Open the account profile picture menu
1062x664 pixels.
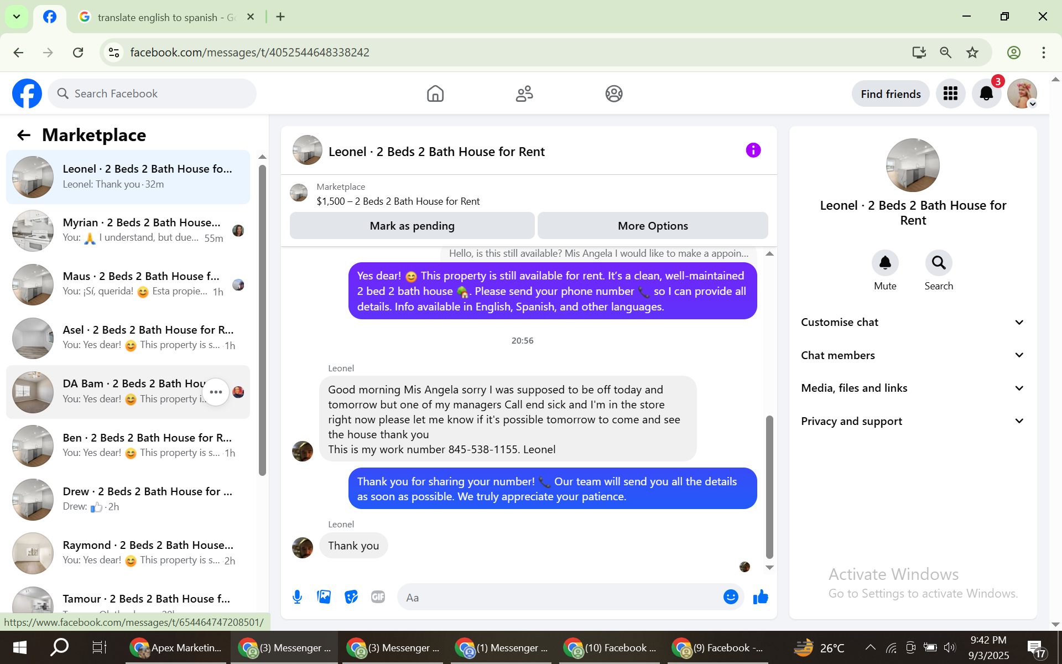pos(1022,94)
